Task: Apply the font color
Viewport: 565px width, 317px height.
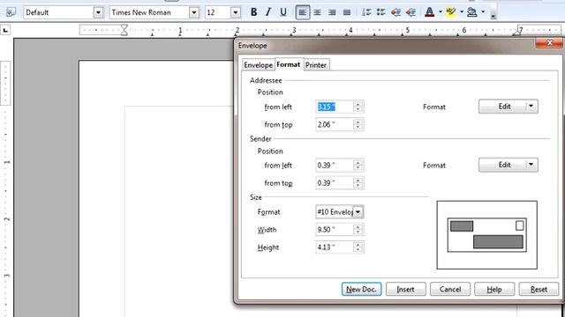Action: click(430, 12)
